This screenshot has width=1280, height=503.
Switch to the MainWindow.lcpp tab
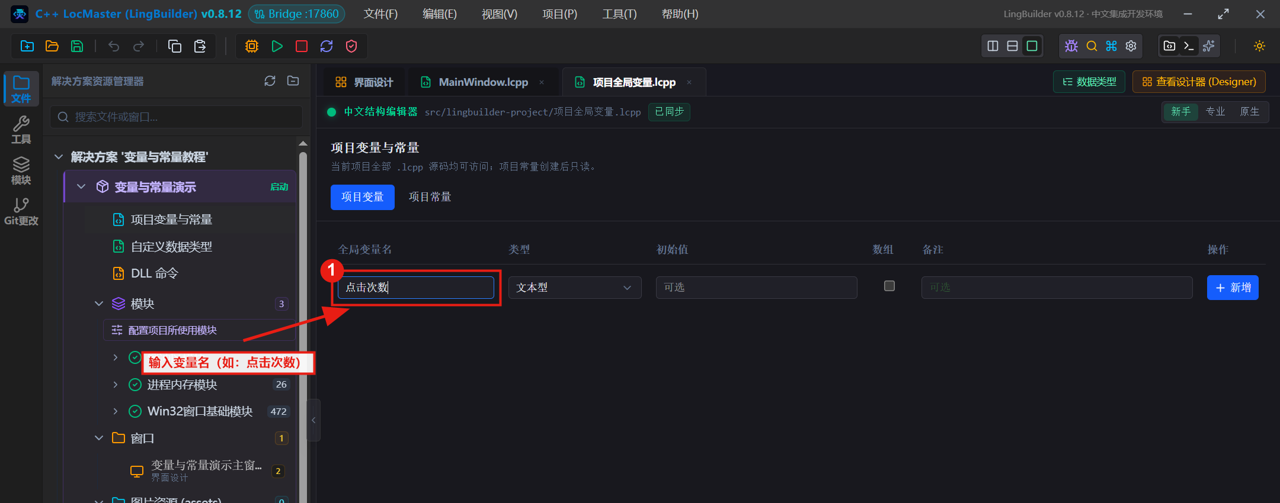(483, 82)
